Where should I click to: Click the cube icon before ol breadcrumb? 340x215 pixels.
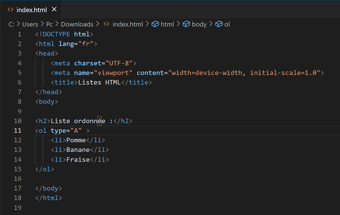(219, 24)
